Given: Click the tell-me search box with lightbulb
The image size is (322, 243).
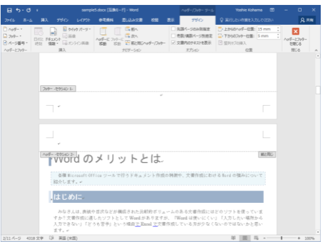Looking at the screenshot, I should 246,20.
